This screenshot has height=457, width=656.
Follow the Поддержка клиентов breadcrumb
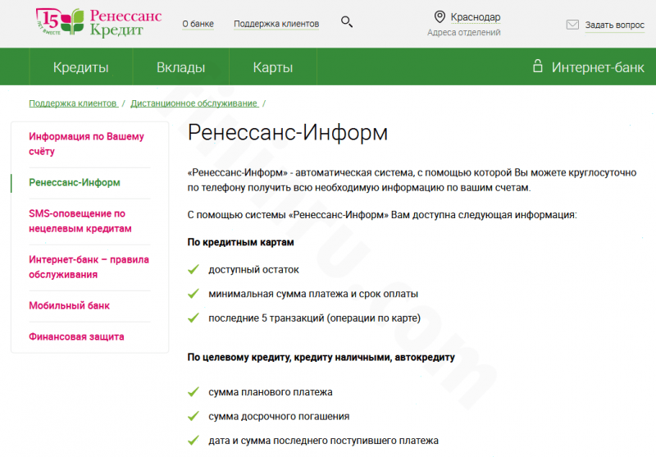point(73,103)
